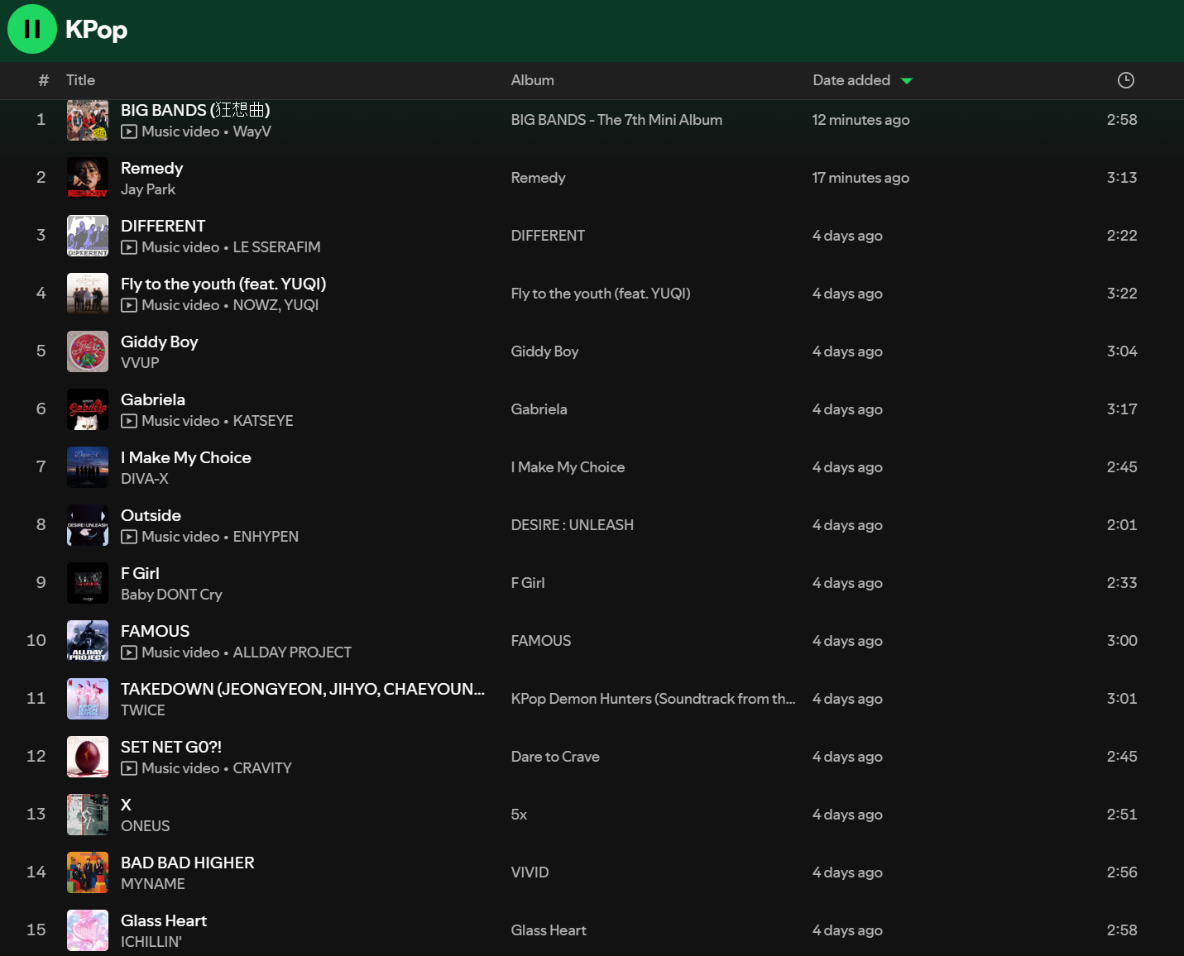Click music video icon under Fly to the youth
Image resolution: width=1184 pixels, height=956 pixels.
[x=129, y=305]
